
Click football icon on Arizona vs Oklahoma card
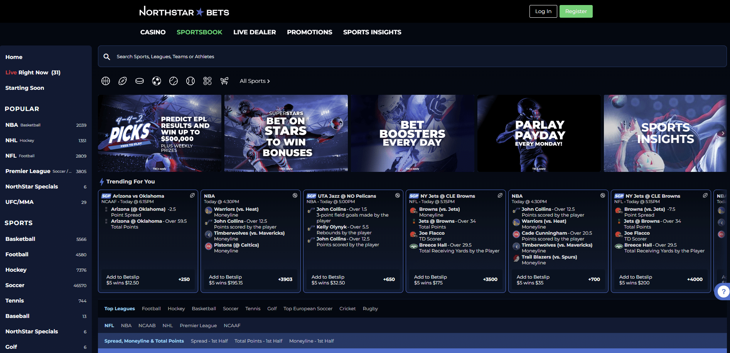pyautogui.click(x=192, y=195)
